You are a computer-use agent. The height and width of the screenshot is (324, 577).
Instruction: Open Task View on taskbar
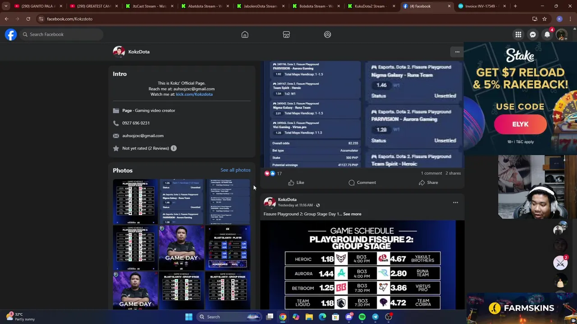(x=270, y=317)
